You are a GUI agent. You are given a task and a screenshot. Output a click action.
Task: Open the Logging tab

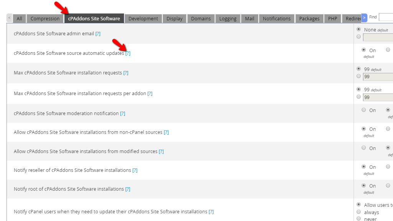[x=228, y=18]
